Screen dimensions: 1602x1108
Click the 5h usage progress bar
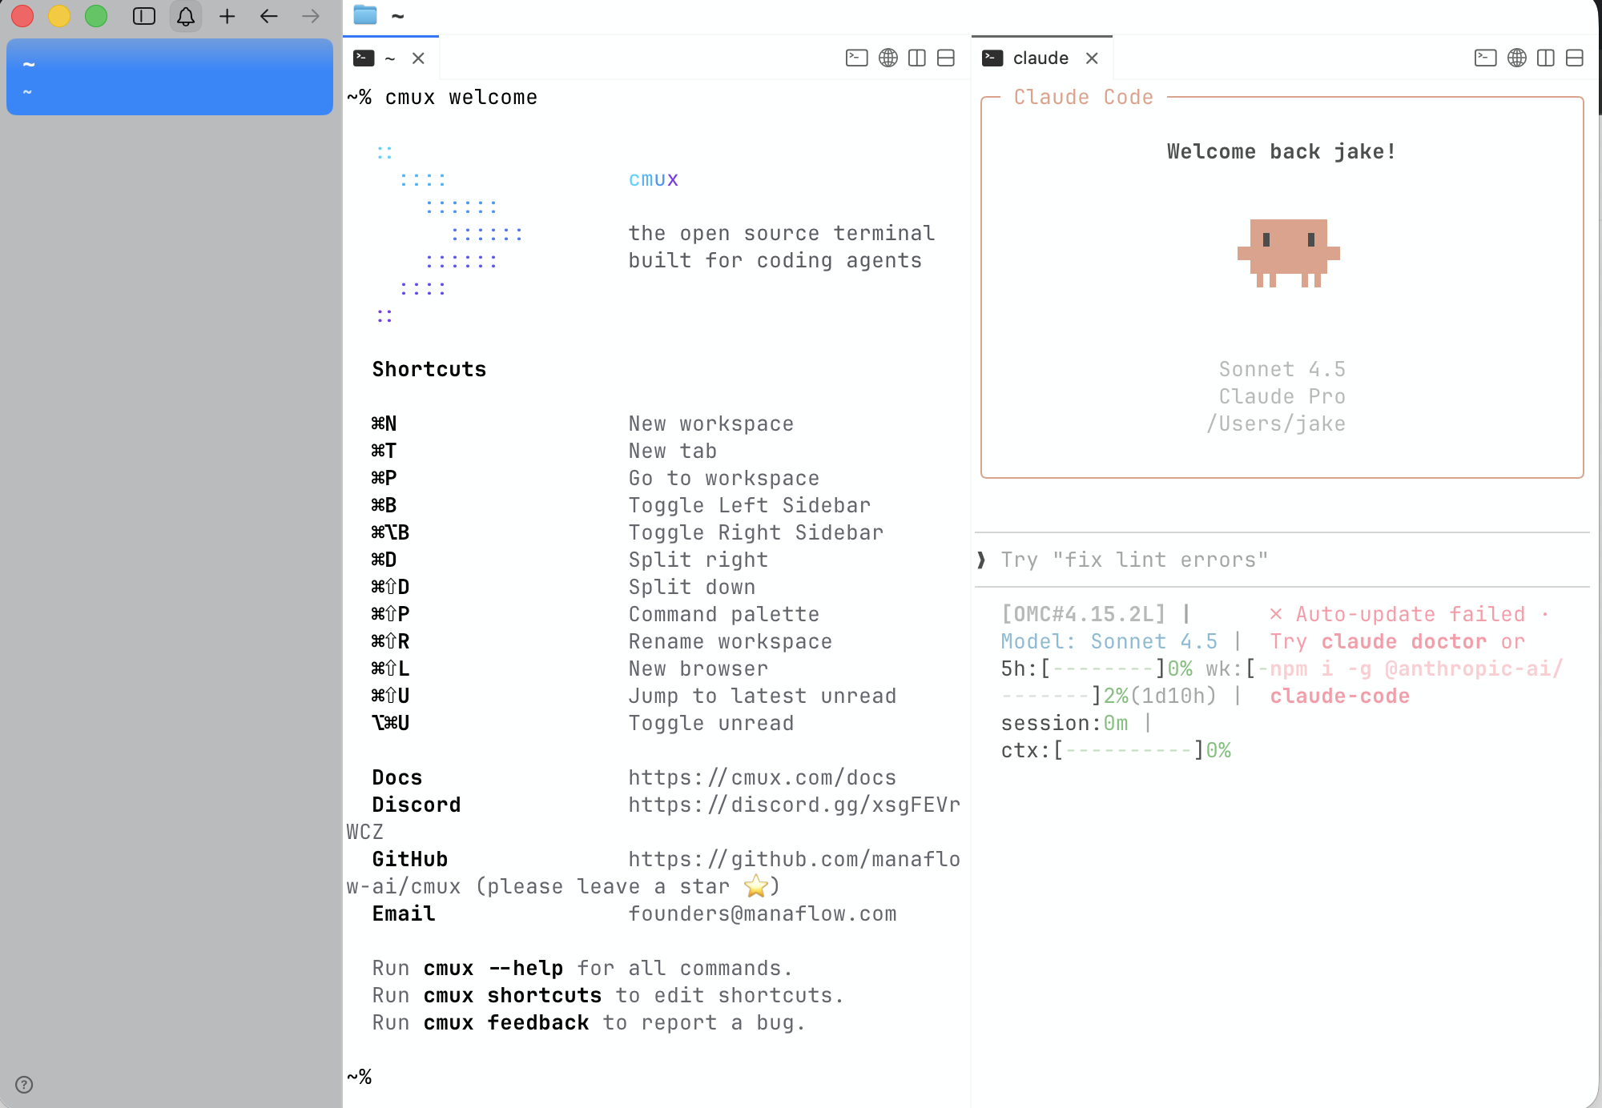point(1103,668)
